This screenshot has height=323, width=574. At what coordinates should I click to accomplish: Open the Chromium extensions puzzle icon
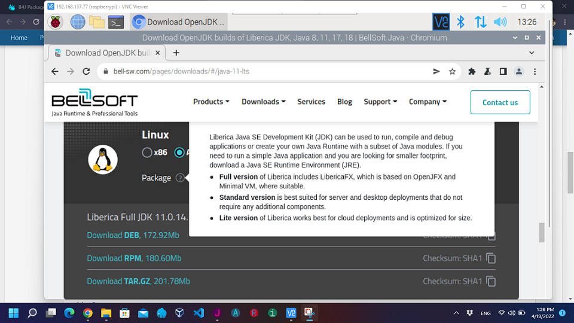(472, 71)
